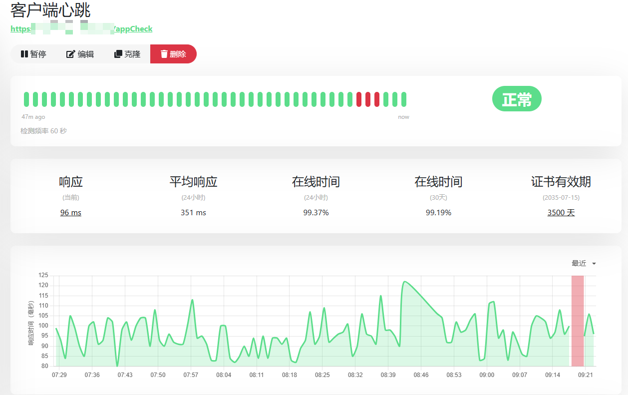Click the clone icon beside 克隆
Viewport: 628px width, 395px height.
(x=118, y=54)
